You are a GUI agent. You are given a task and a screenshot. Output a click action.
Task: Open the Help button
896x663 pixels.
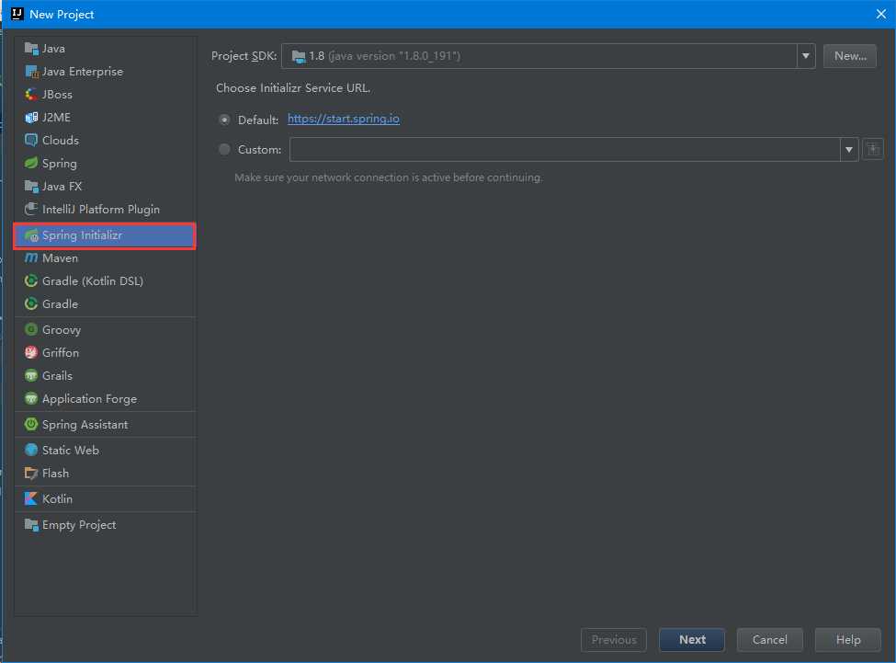click(x=848, y=640)
